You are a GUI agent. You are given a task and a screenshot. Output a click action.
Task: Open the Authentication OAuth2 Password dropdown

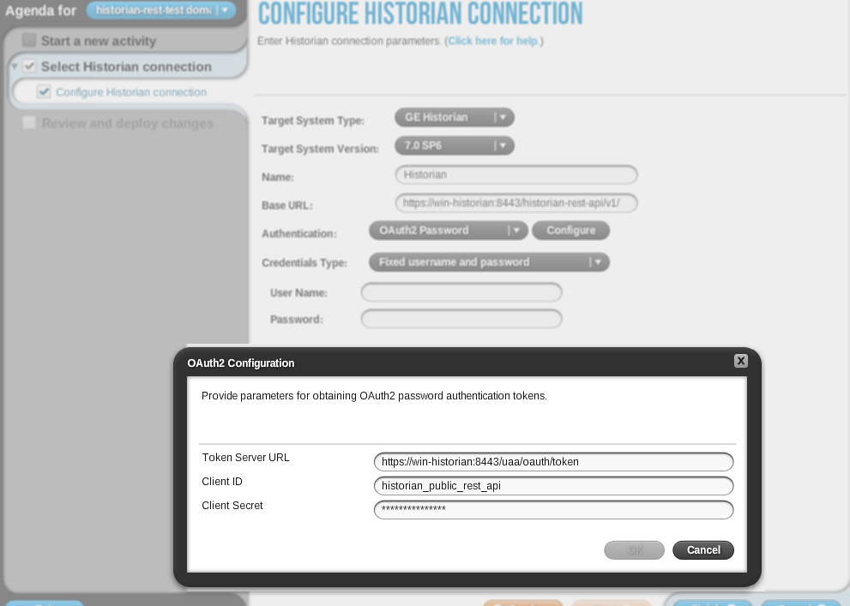click(449, 231)
